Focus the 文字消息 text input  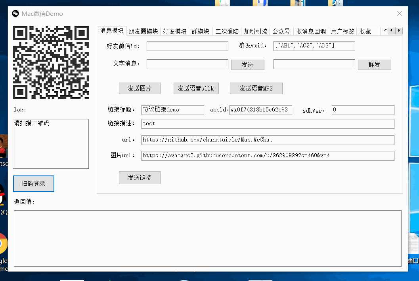(187, 64)
